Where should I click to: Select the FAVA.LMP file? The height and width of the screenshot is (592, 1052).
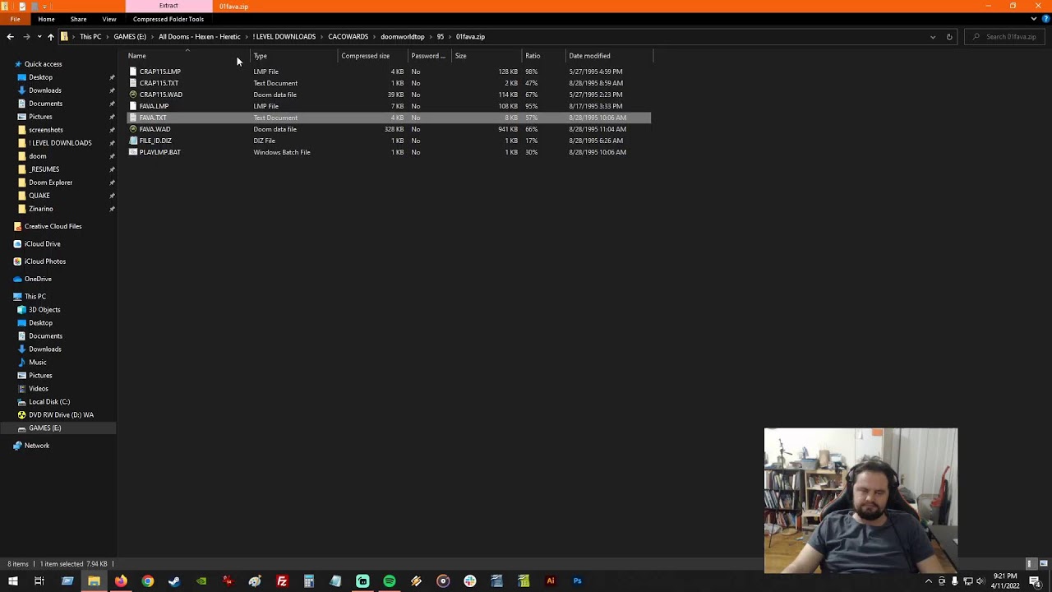[389, 106]
